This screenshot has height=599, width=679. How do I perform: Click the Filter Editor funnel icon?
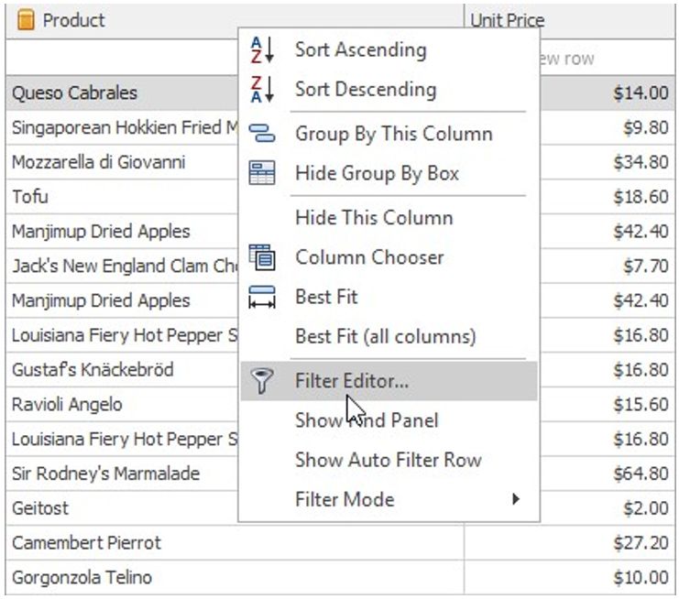click(x=262, y=382)
